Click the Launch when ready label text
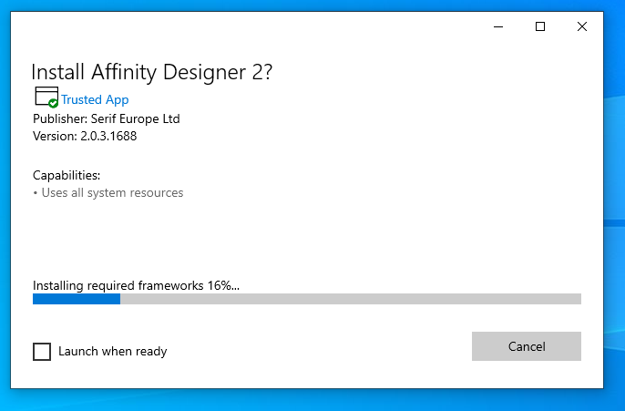This screenshot has width=625, height=411. 112,352
